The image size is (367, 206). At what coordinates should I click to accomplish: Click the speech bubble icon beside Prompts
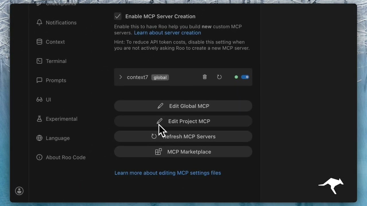pyautogui.click(x=40, y=80)
